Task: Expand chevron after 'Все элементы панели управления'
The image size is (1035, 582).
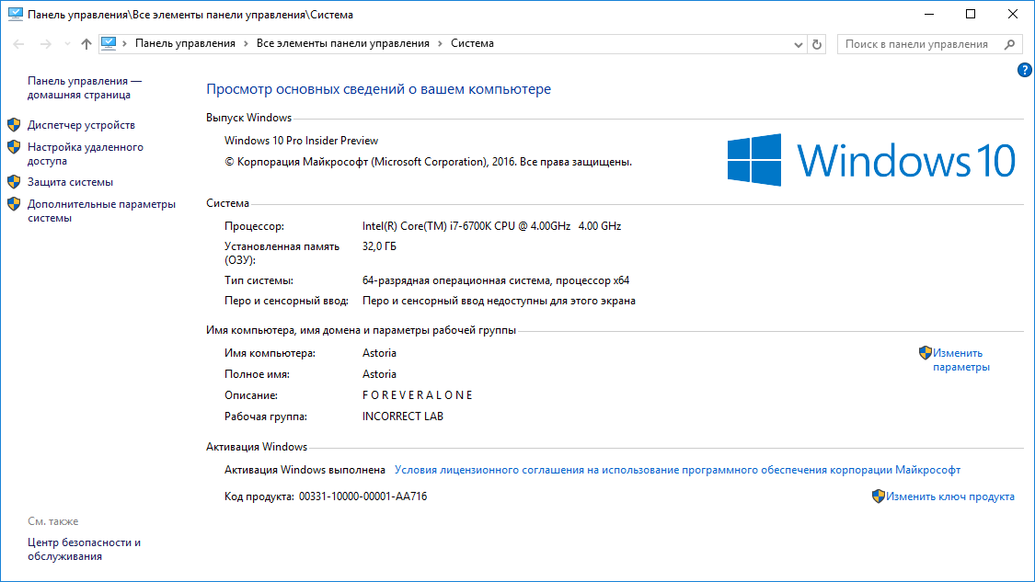Action: pos(440,43)
